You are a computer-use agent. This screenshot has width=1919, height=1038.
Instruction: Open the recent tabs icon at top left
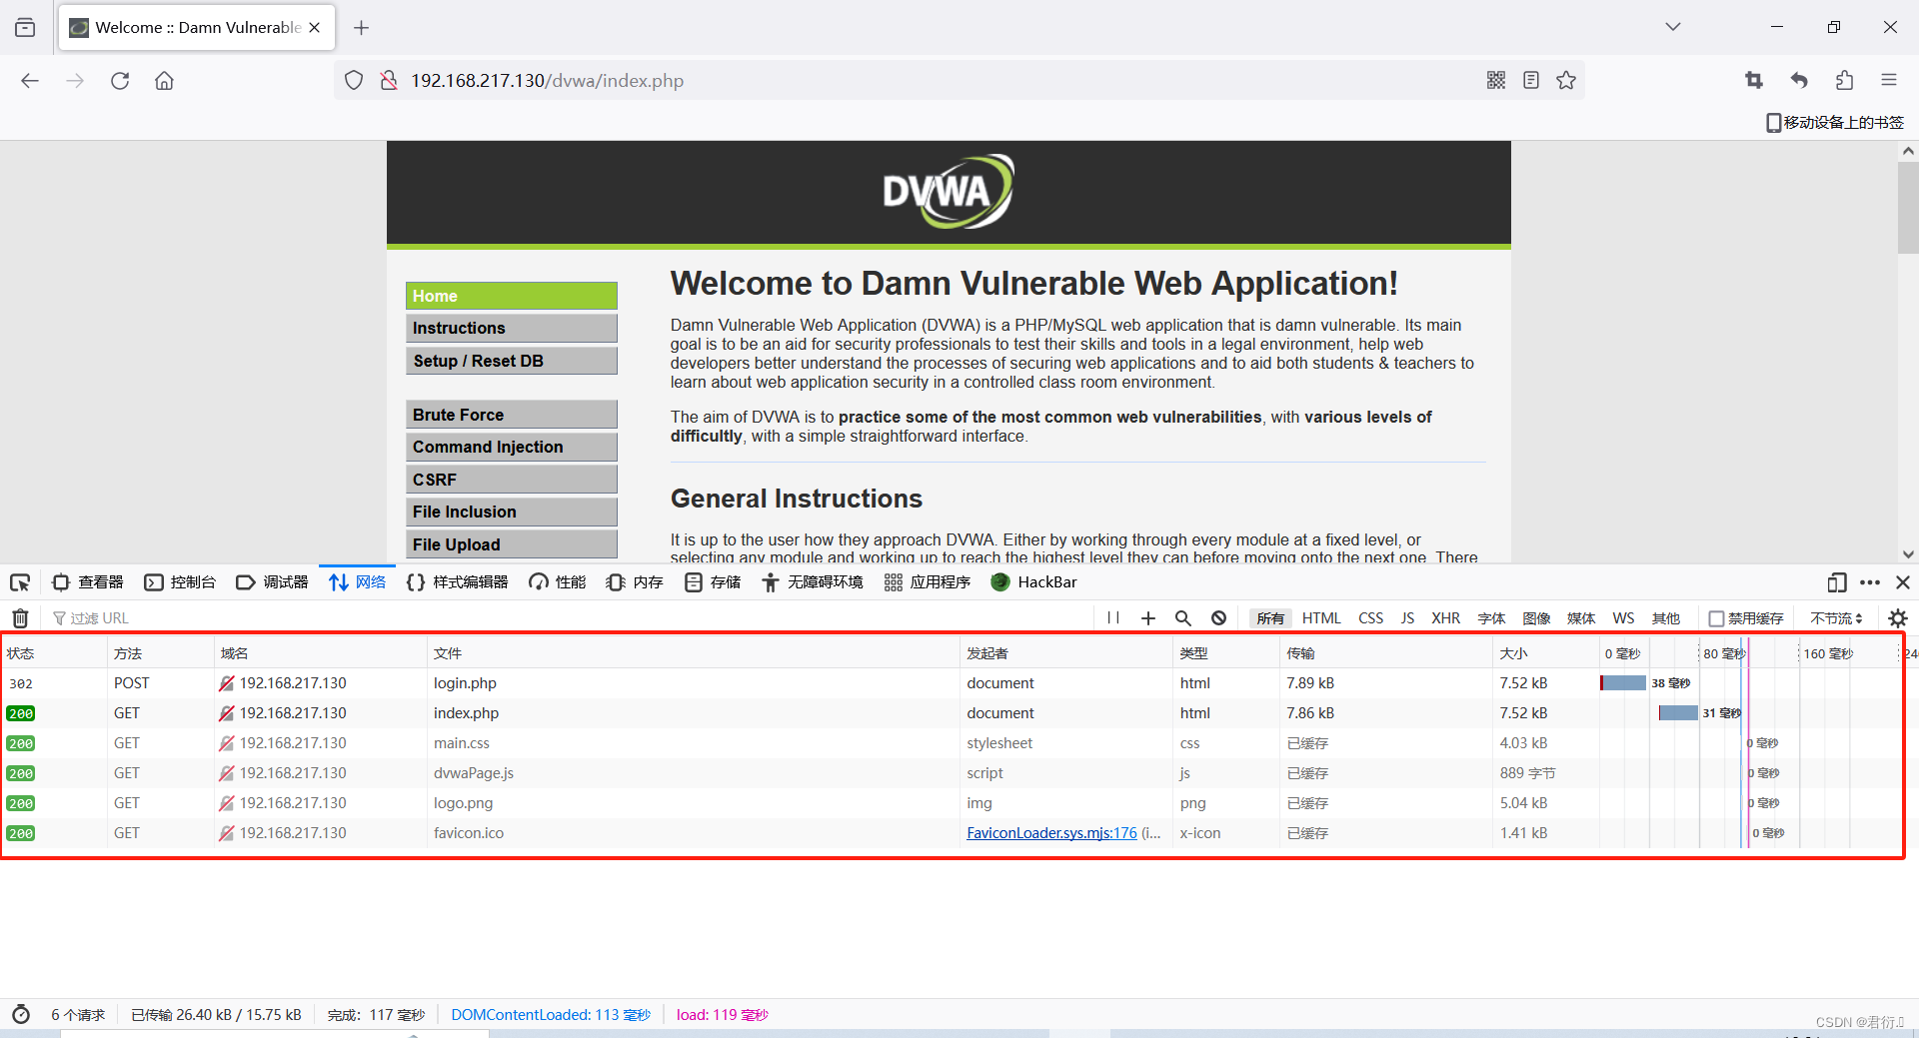[x=25, y=28]
